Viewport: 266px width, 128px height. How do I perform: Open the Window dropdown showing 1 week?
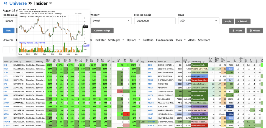[x=111, y=21]
